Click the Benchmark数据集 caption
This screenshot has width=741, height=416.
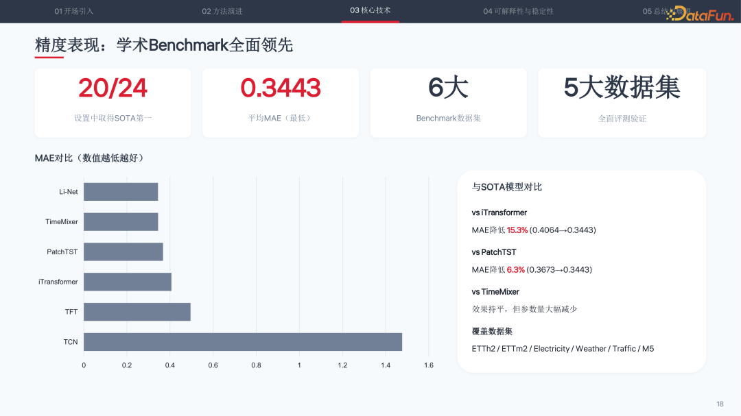pos(449,118)
